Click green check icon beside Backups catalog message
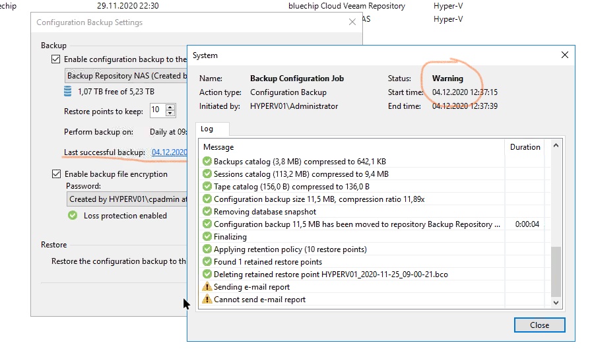This screenshot has width=590, height=355. tap(207, 161)
